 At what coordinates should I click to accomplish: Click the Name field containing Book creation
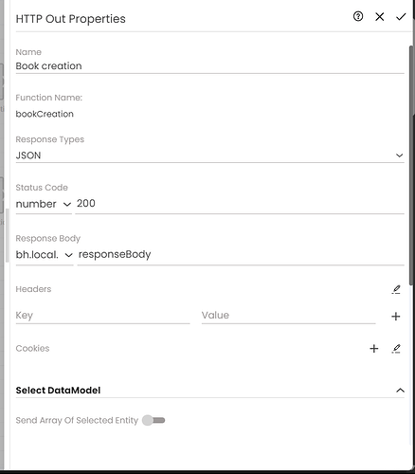[x=209, y=66]
